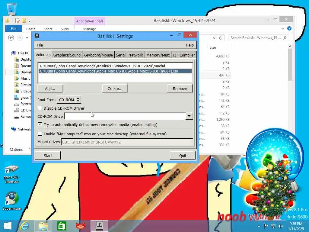The image size is (309, 232).
Task: Show hidden tray icons arrow
Action: 259,226
